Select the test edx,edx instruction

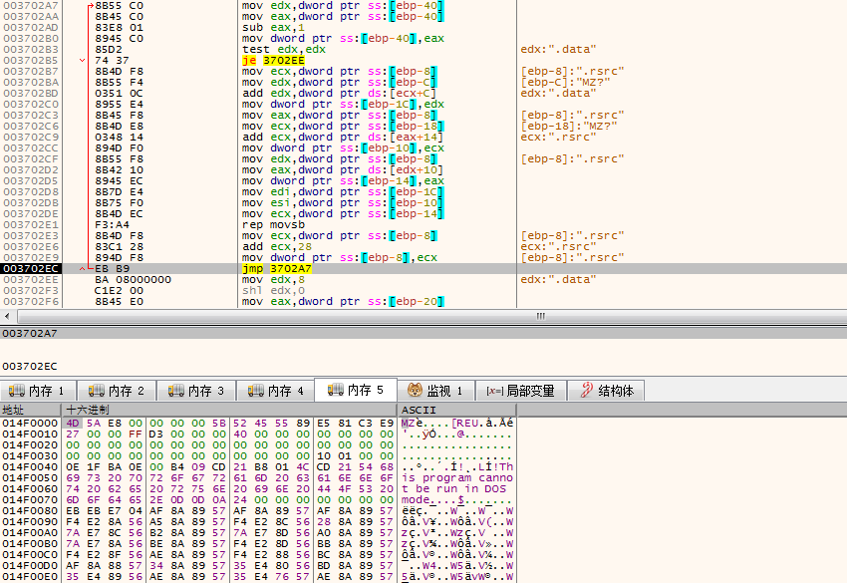click(x=284, y=49)
